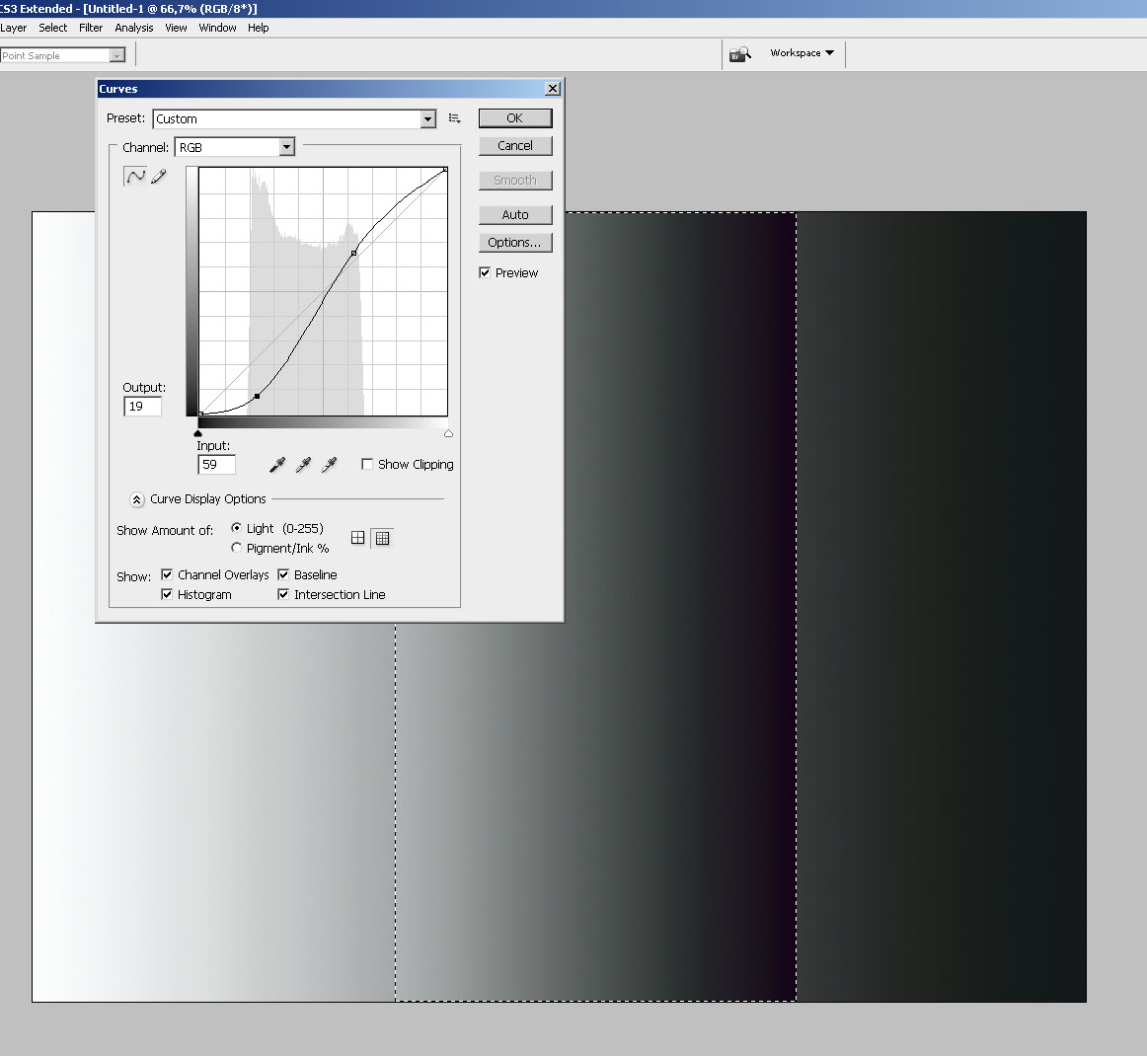Screen dimensions: 1147x1056
Task: Select the curve point editing tool
Action: [135, 177]
